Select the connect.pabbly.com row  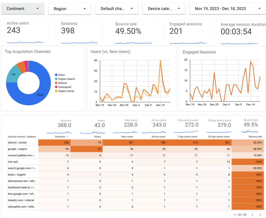[135, 155]
